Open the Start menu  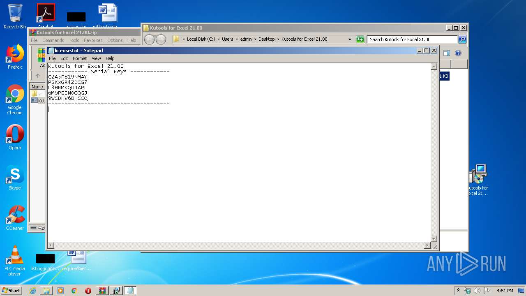tap(11, 291)
